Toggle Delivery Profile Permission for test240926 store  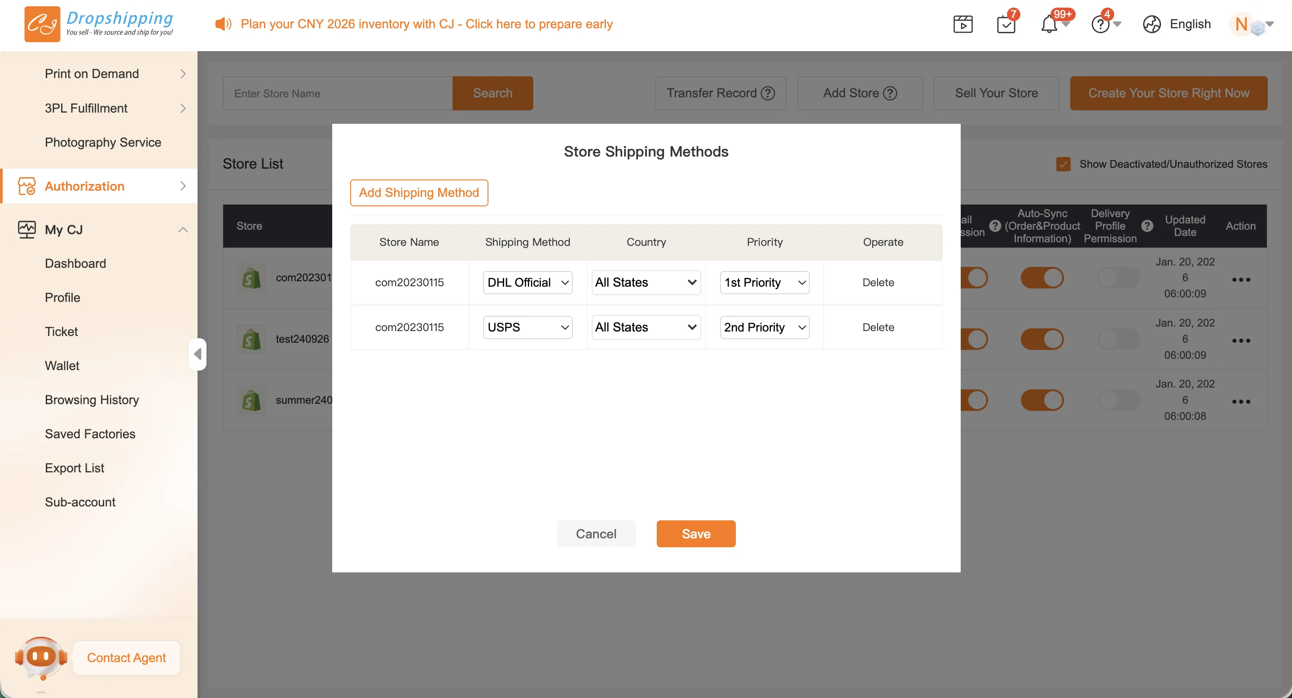pyautogui.click(x=1118, y=339)
